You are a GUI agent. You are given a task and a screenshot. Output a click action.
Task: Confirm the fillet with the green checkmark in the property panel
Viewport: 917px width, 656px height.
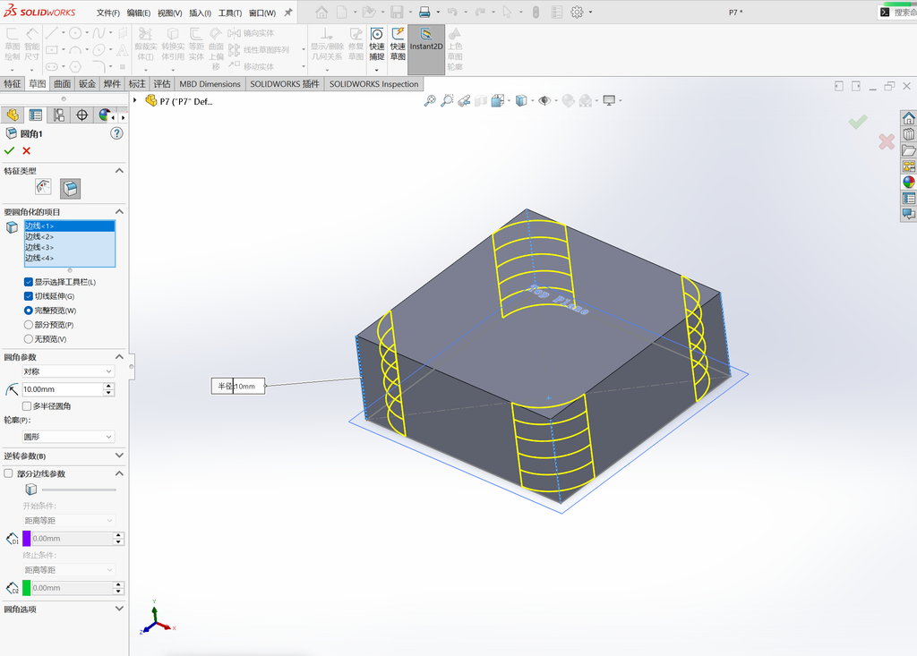9,151
